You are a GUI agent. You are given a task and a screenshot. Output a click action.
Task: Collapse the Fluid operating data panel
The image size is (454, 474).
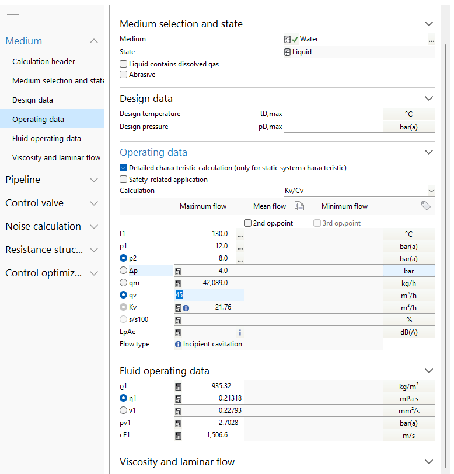428,371
